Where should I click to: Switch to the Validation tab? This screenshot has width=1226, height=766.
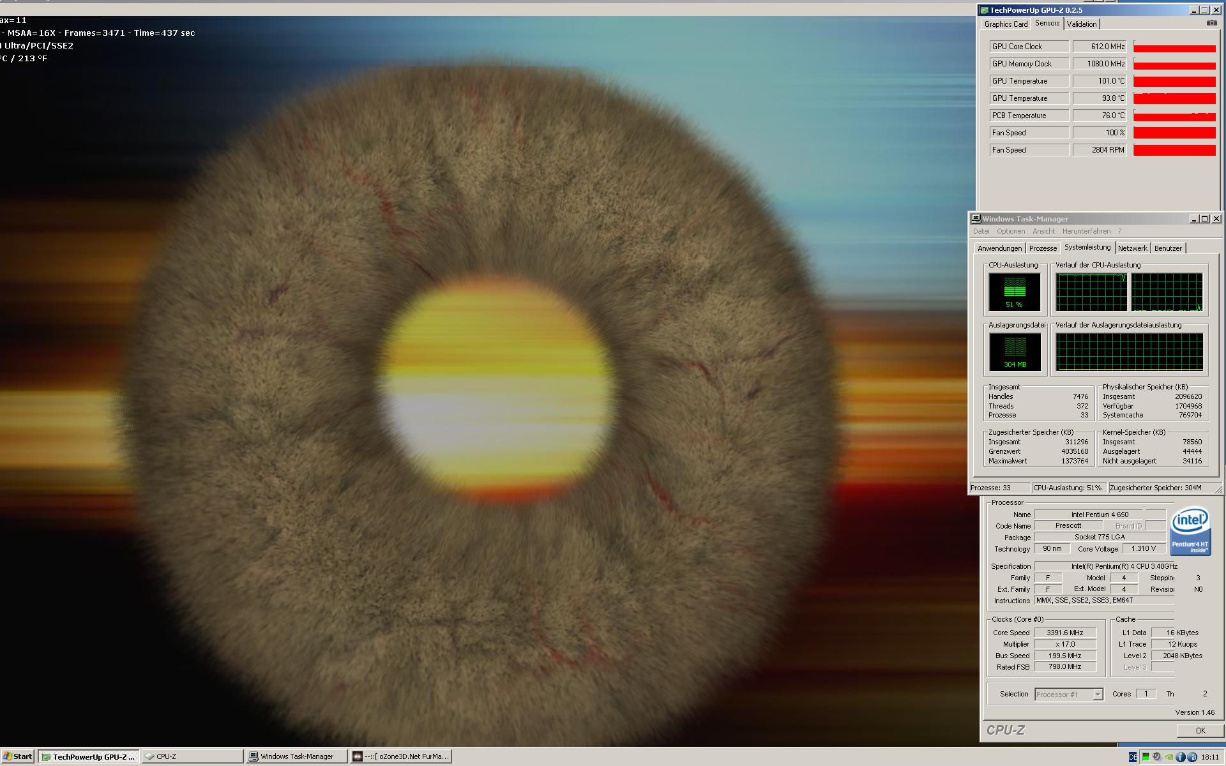[1082, 24]
